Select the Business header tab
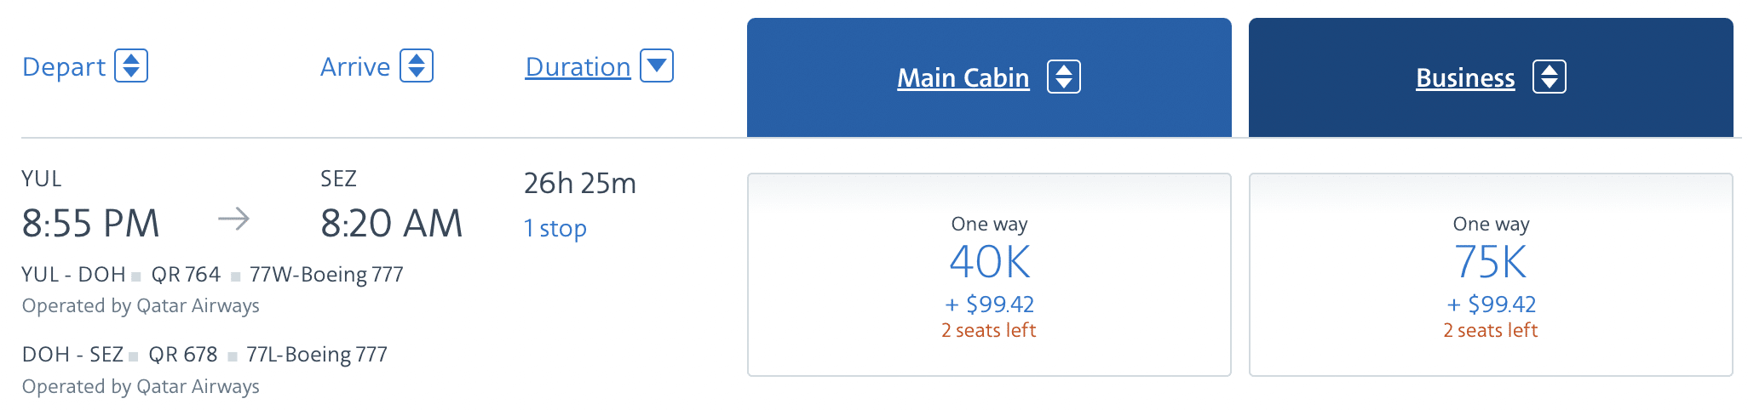Screen dimensions: 1748x410 point(1465,77)
